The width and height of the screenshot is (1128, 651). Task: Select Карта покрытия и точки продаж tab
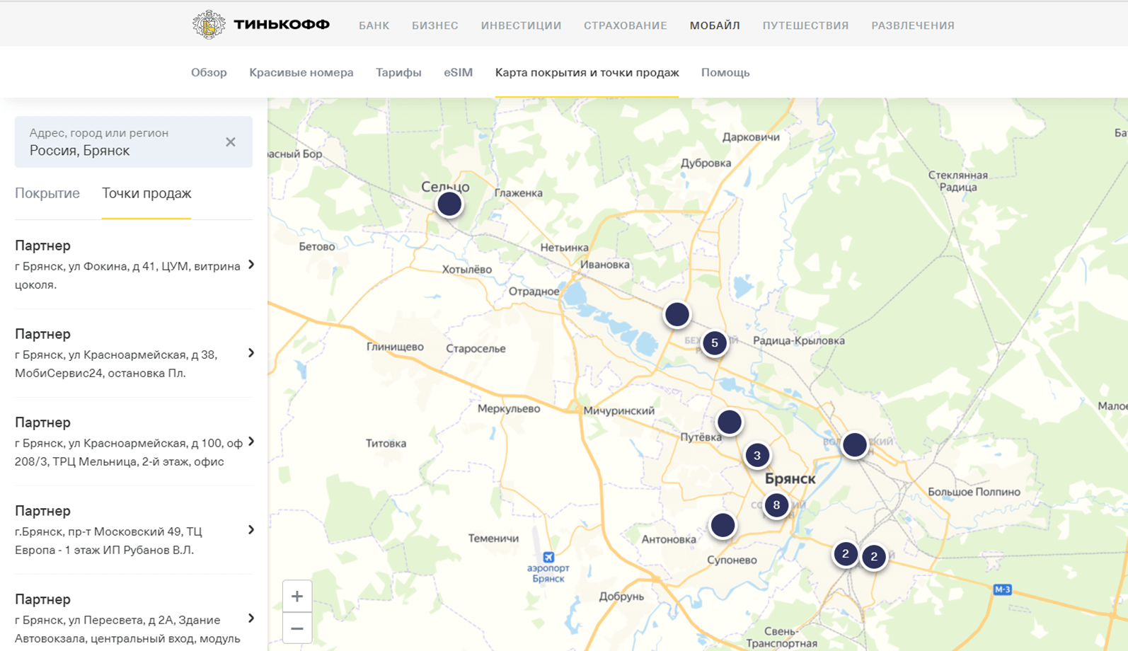pyautogui.click(x=587, y=72)
